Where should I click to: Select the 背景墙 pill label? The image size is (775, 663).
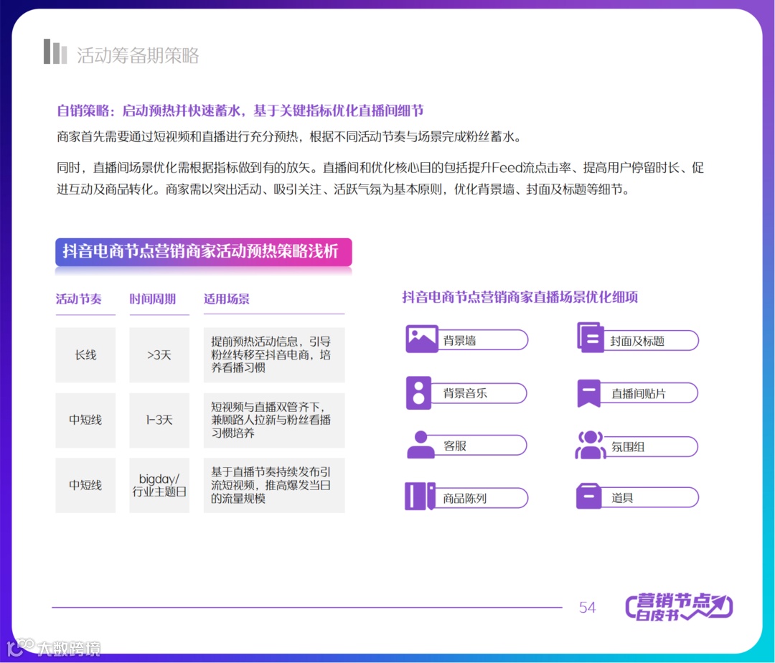482,340
